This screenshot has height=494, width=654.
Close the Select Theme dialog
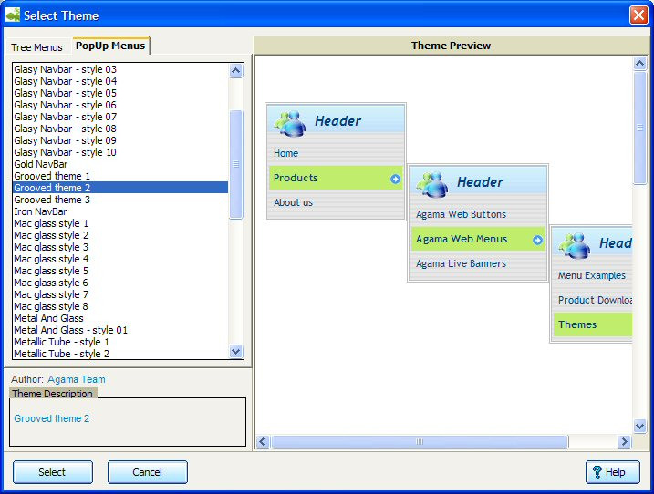click(638, 15)
